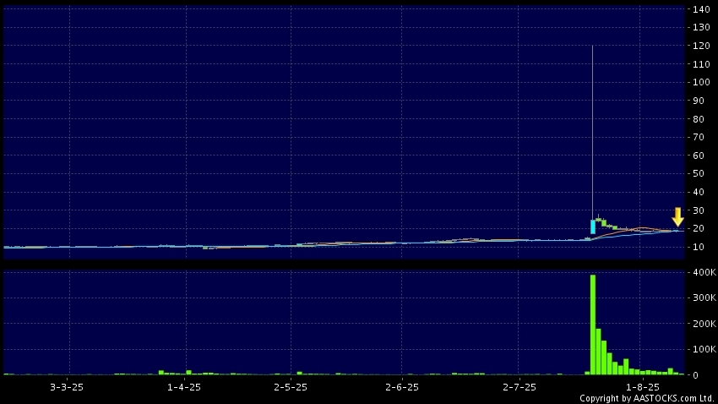Click the 2-7-25 date label
The image size is (718, 404).
pyautogui.click(x=519, y=387)
